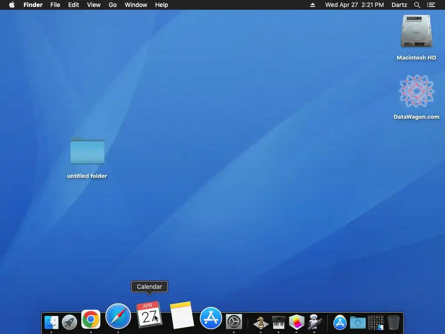Select the untitled folder icon on desktop
445x334 pixels.
[x=87, y=151]
